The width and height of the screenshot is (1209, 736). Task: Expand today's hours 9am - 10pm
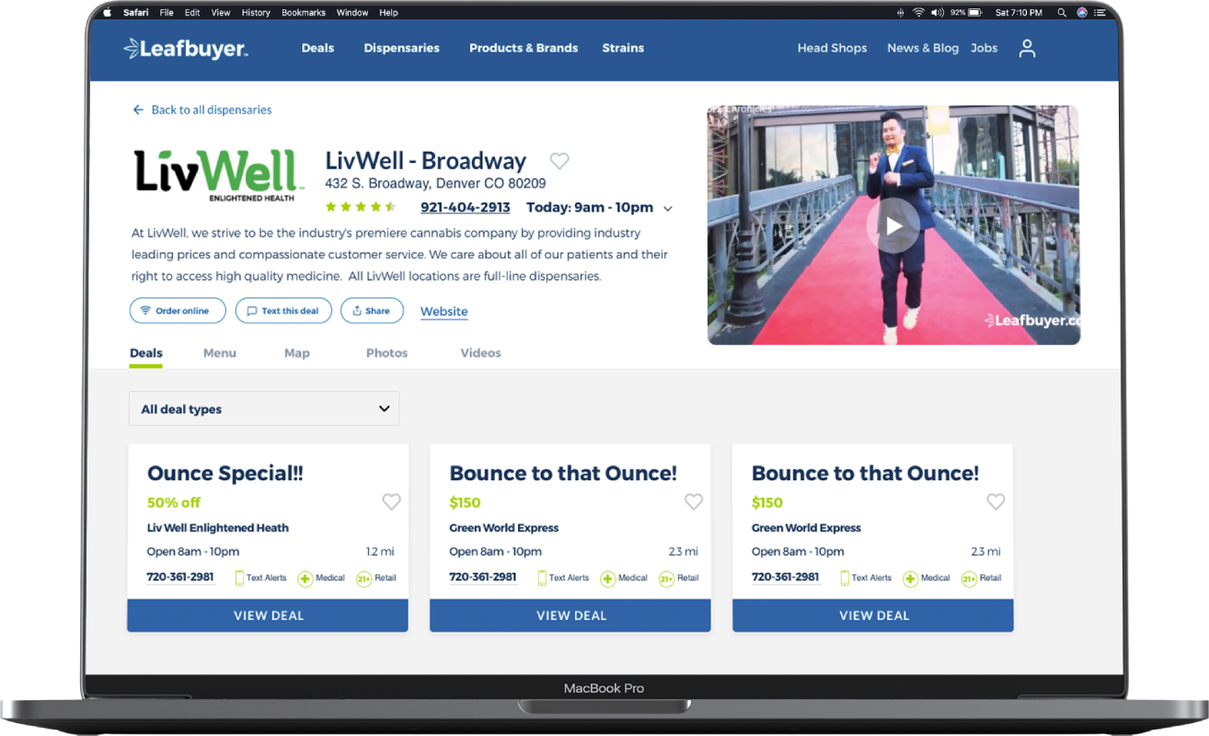pyautogui.click(x=668, y=209)
